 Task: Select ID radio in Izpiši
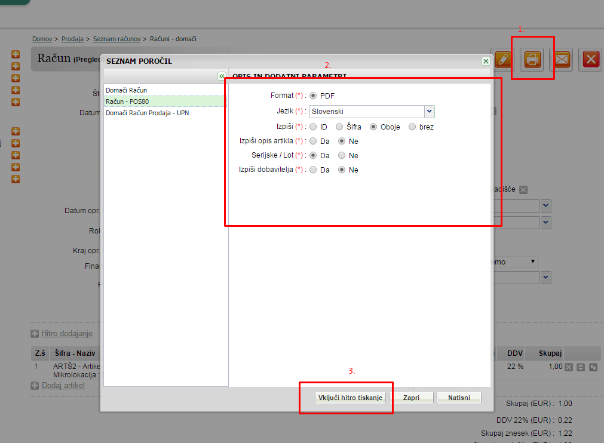click(x=313, y=127)
